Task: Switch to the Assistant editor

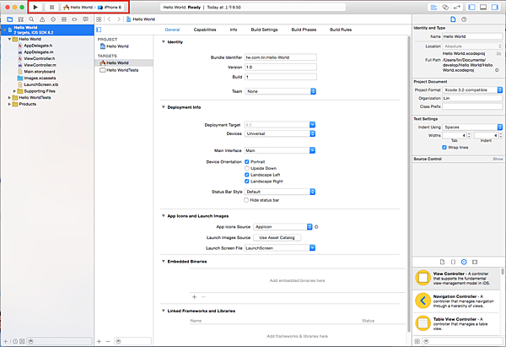Action: tap(445, 7)
